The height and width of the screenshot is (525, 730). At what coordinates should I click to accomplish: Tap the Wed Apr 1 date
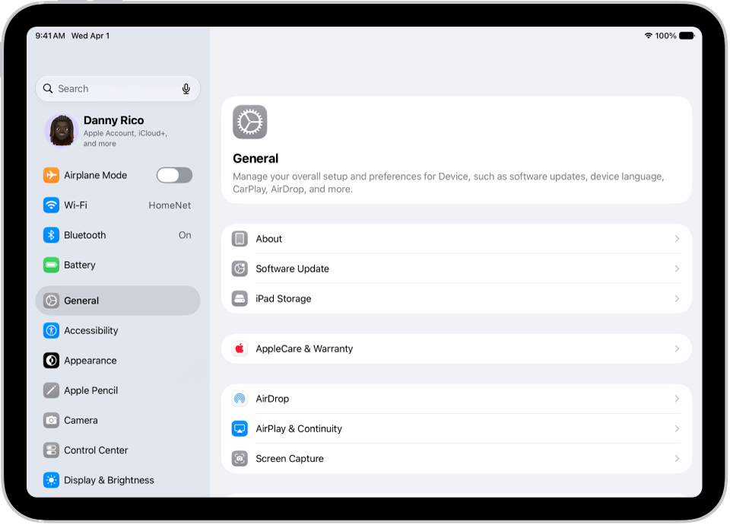[x=90, y=36]
